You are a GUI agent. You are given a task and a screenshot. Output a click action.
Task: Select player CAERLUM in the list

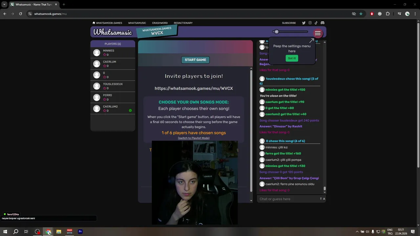[113, 64]
